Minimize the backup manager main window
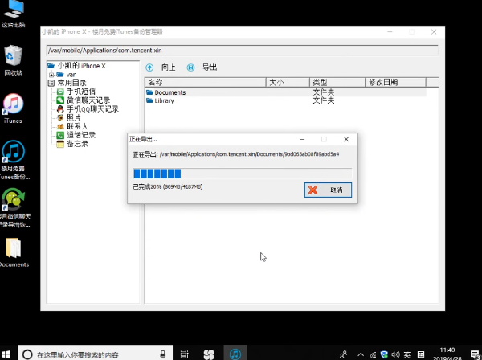The width and height of the screenshot is (482, 360). click(390, 31)
